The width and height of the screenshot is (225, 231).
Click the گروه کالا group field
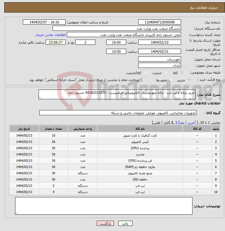[x=118, y=113]
